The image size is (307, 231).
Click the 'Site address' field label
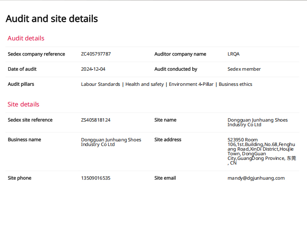(168, 140)
